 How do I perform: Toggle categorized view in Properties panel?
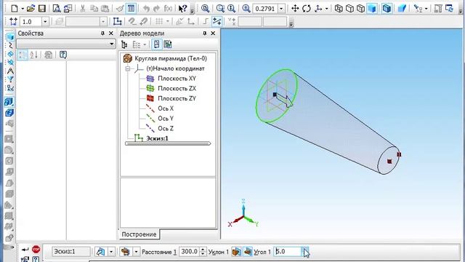pyautogui.click(x=22, y=55)
